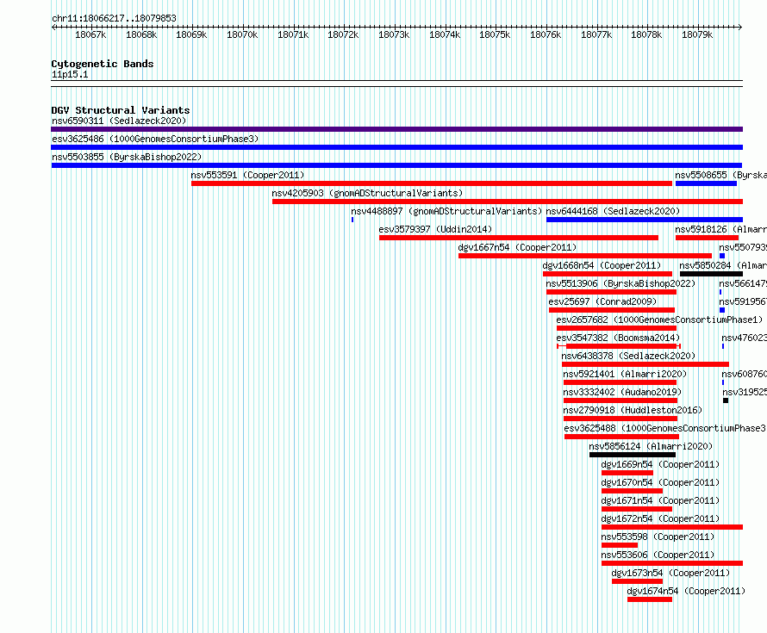Image resolution: width=767 pixels, height=633 pixels.
Task: Open variant nsv553606 (Cooper2011)
Action: coord(658,555)
